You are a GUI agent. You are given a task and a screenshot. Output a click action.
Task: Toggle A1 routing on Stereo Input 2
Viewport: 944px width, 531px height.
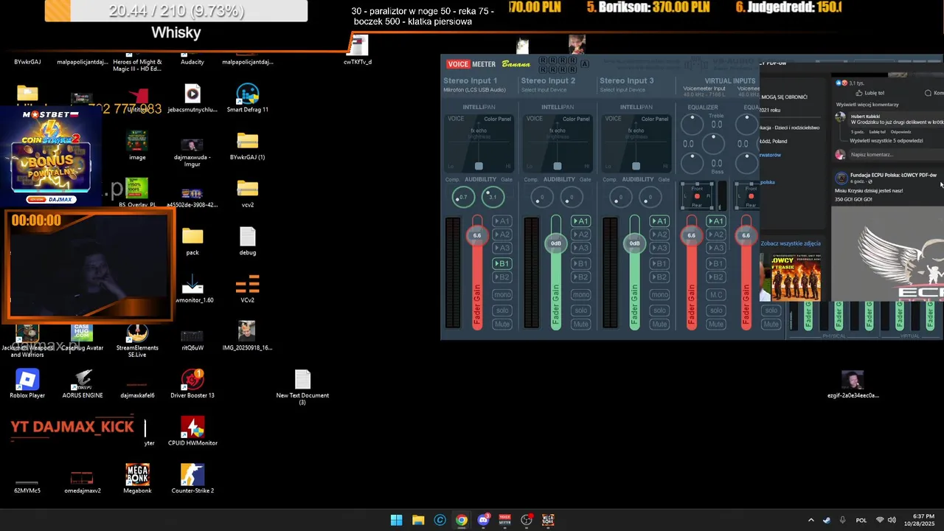581,221
